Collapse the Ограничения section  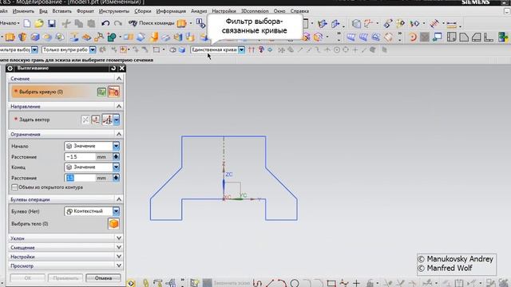point(119,135)
